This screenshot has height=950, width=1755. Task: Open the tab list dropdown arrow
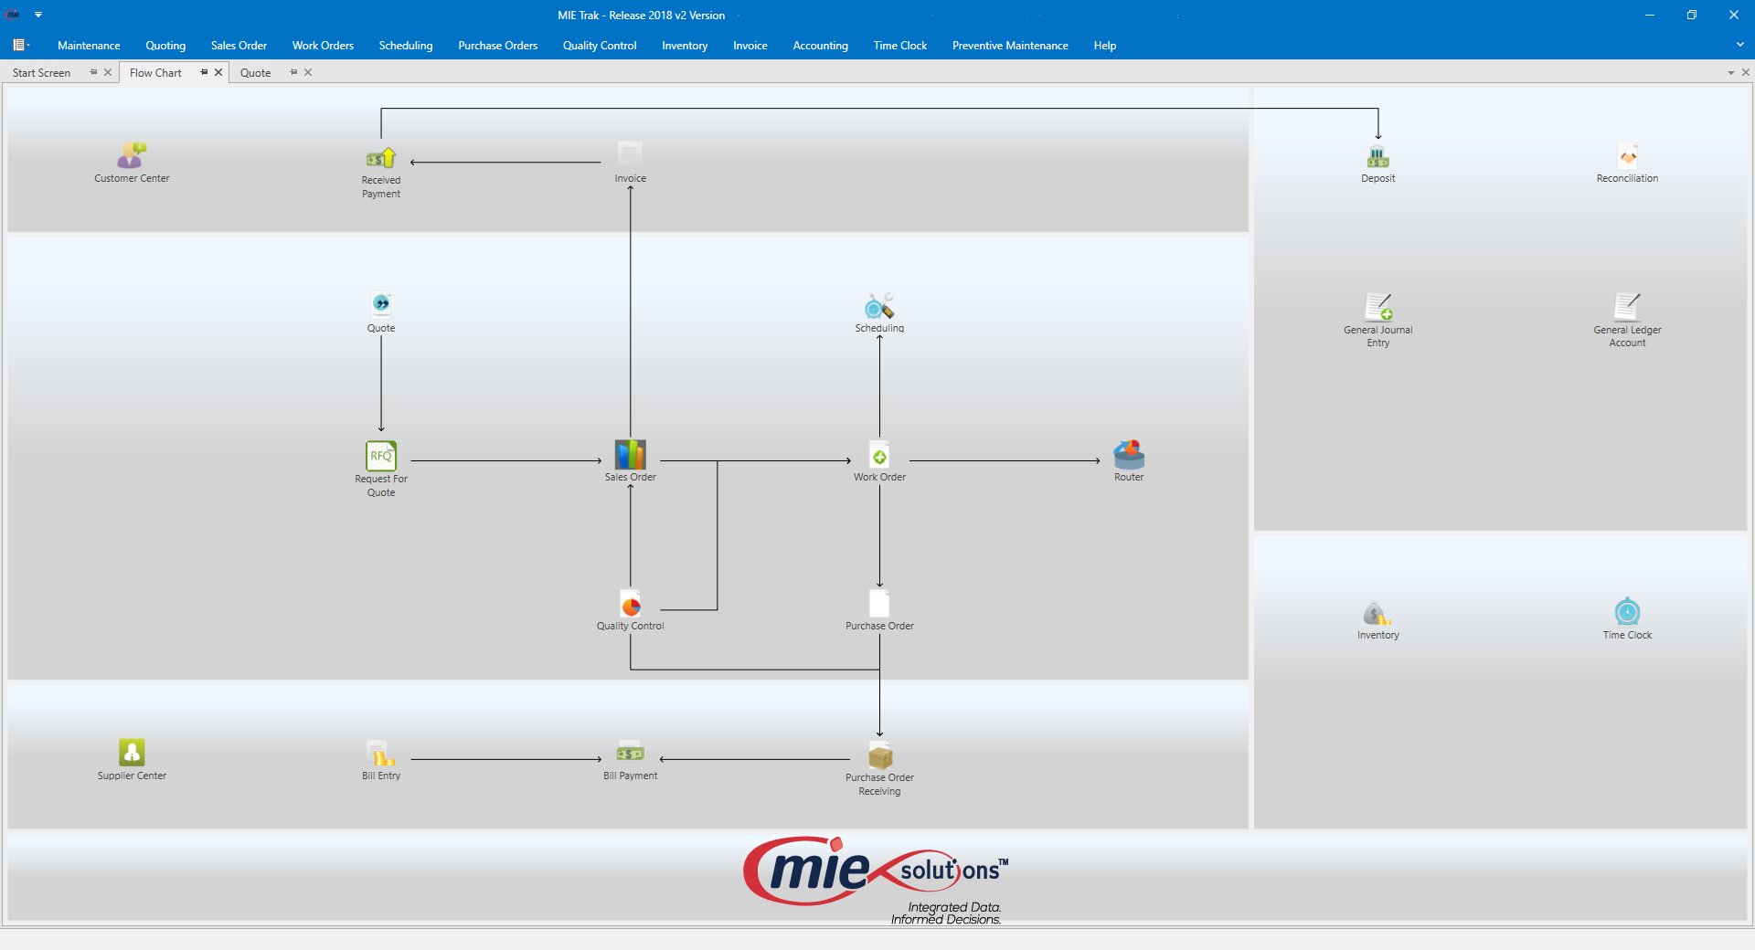tap(1730, 72)
